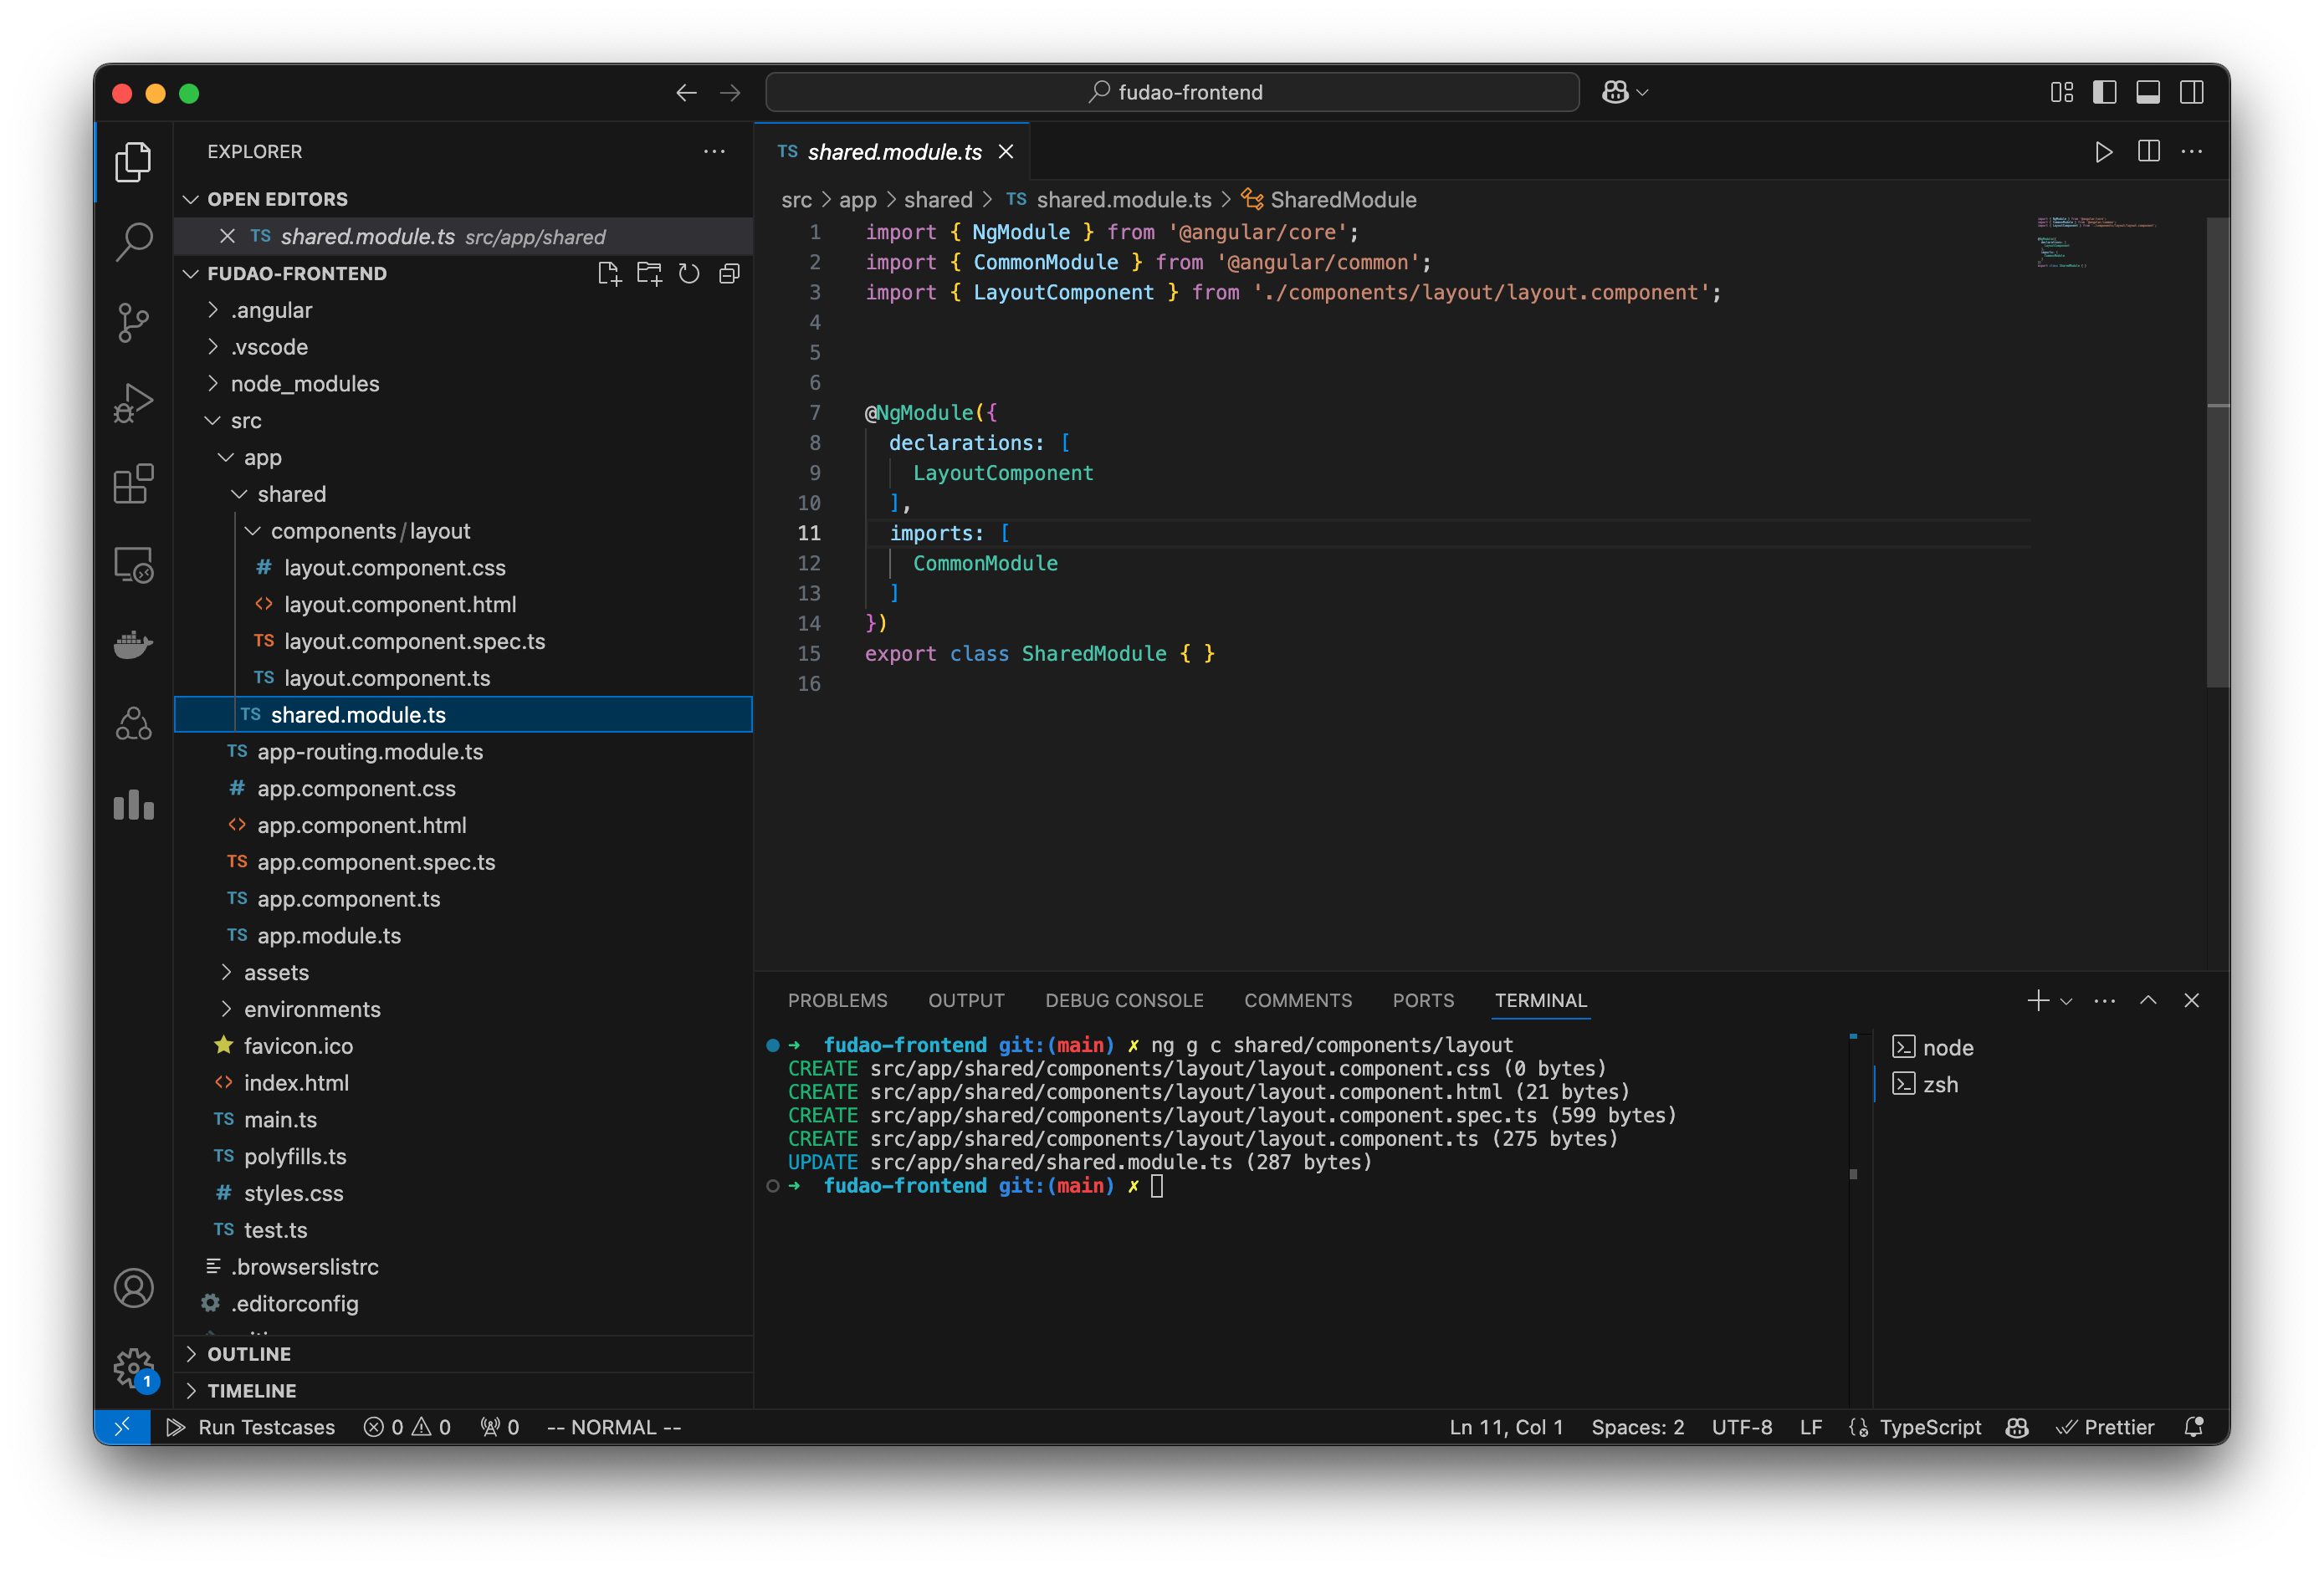Image resolution: width=2324 pixels, height=1569 pixels.
Task: Click Run Testcases in status bar
Action: (x=251, y=1427)
